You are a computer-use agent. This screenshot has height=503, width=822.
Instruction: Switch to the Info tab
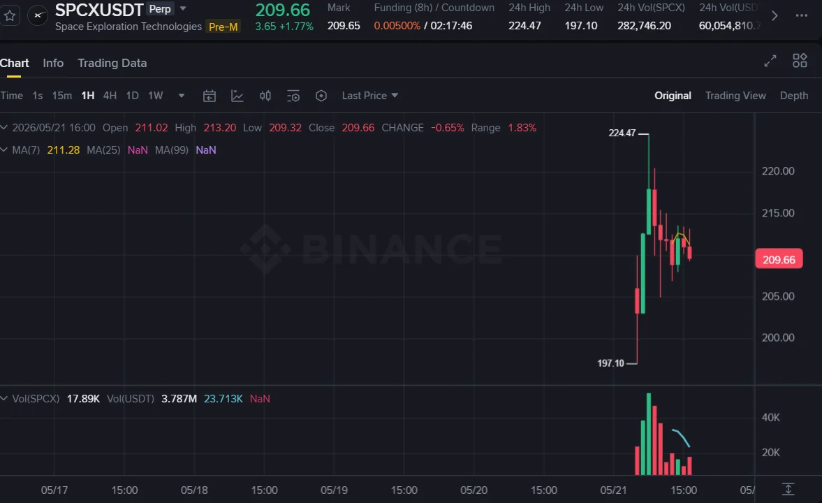click(53, 63)
